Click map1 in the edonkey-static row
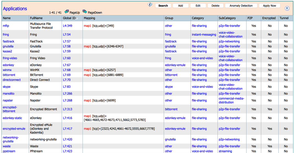The height and width of the screenshot is (153, 294). [x=87, y=116]
